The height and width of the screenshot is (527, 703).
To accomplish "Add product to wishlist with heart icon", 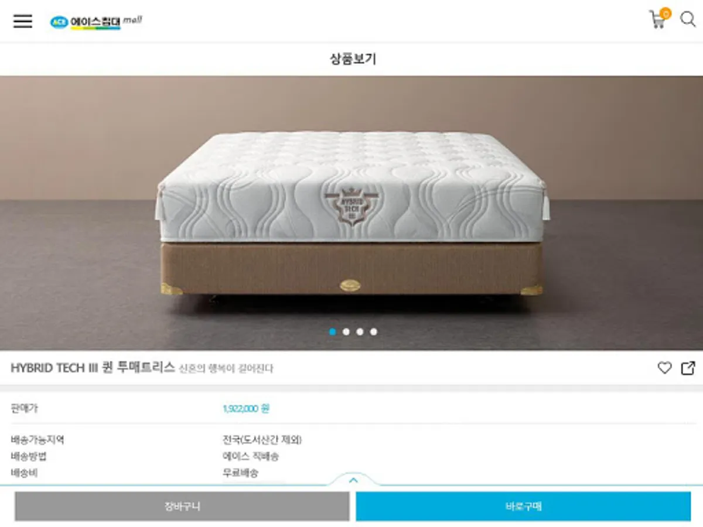I will pyautogui.click(x=664, y=368).
